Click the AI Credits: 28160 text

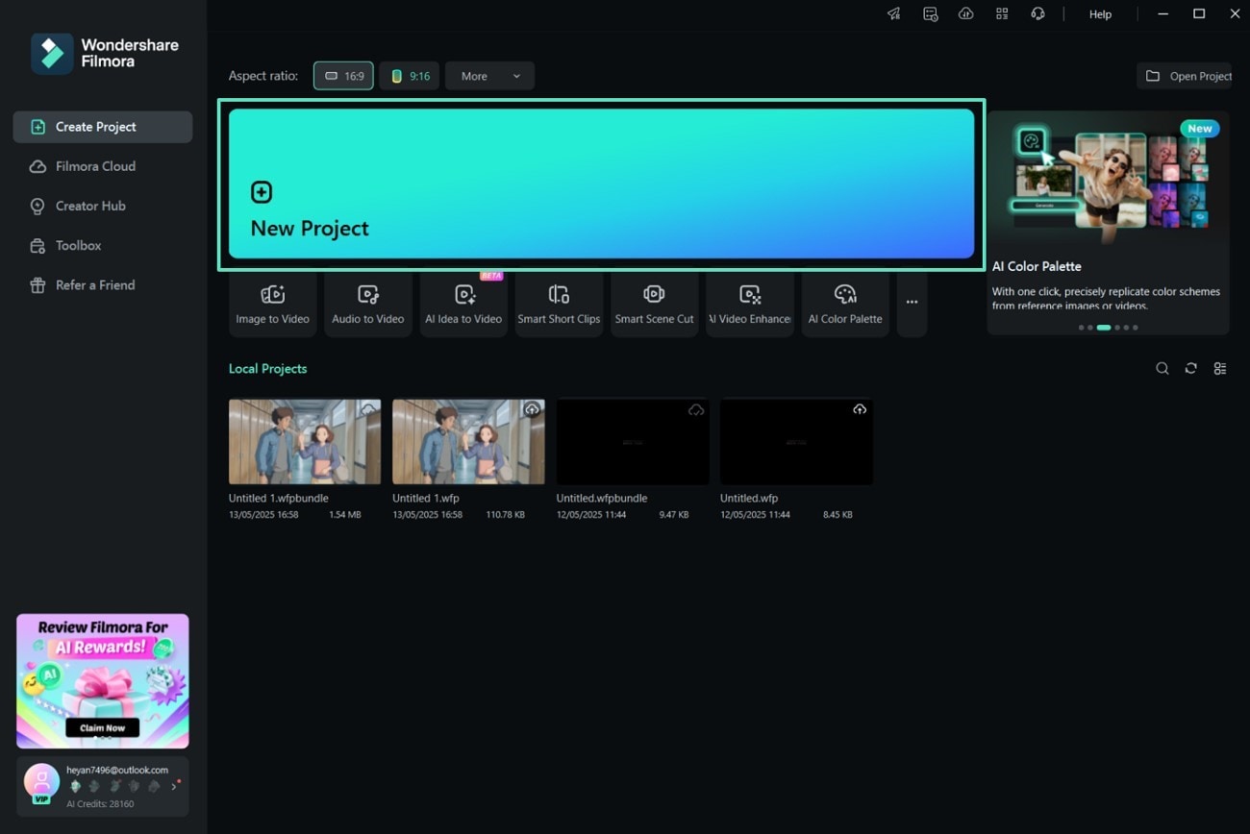point(100,804)
